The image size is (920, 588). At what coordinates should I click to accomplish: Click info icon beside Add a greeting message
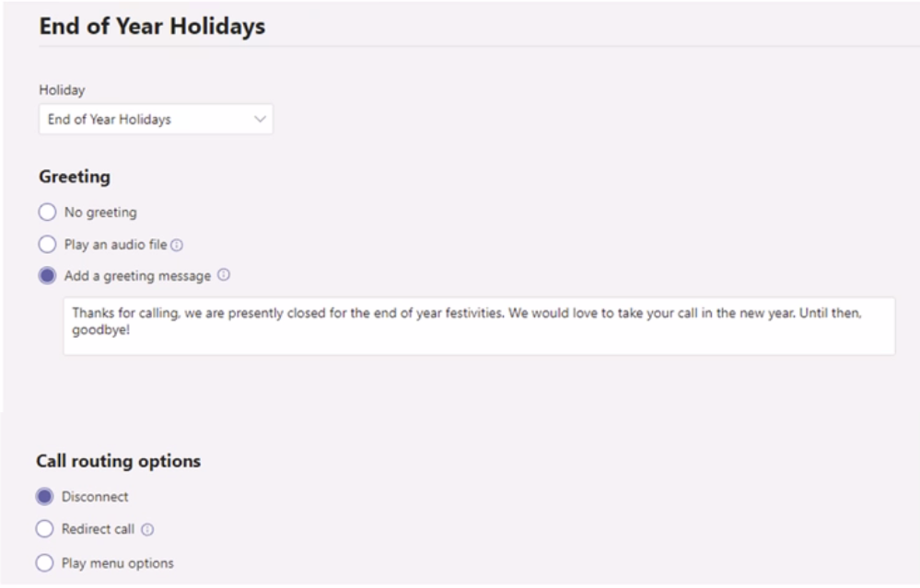224,275
